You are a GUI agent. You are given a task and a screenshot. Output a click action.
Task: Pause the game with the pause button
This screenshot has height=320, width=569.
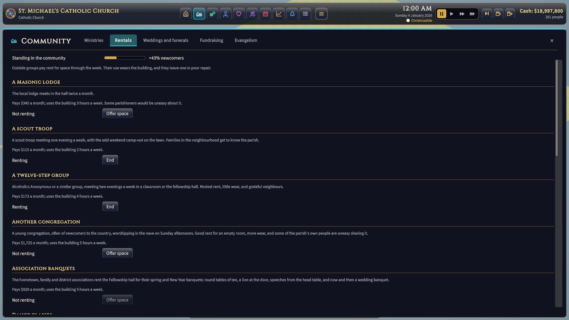pos(442,14)
